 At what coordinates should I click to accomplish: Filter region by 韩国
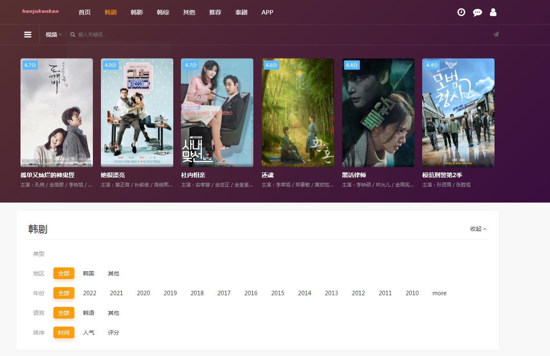pyautogui.click(x=89, y=273)
